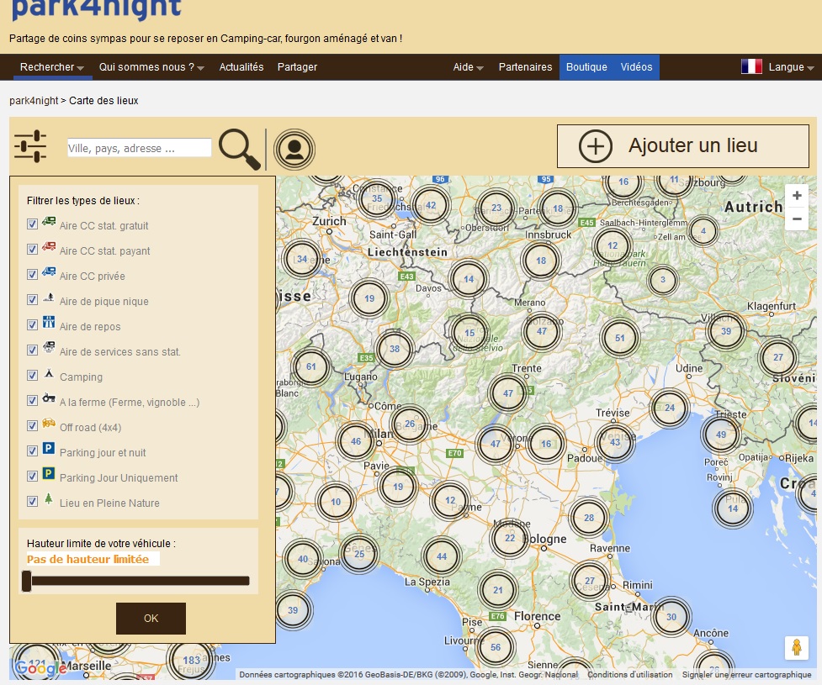
Task: Click the red camper Aire CC payant icon
Action: 49,246
